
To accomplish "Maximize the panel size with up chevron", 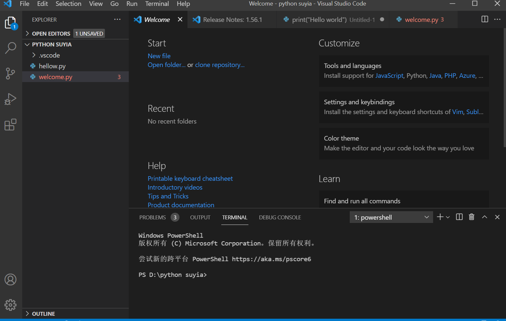I will 485,217.
